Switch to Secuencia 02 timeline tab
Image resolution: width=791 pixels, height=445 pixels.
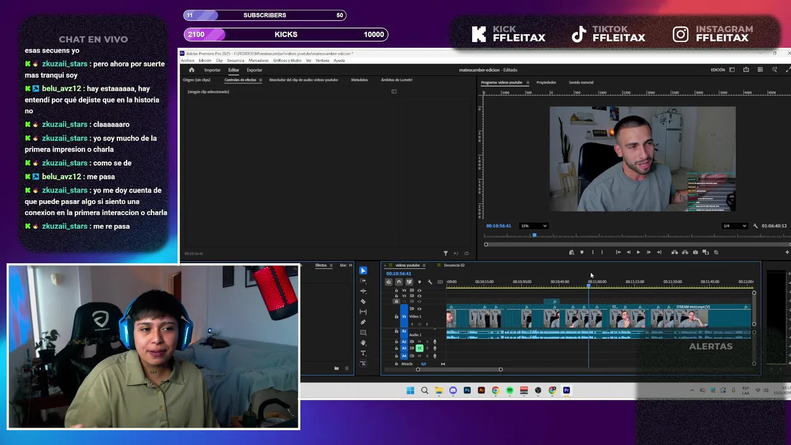[454, 266]
